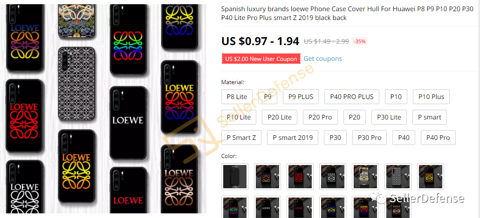Select the P30 Lite model option

389,117
